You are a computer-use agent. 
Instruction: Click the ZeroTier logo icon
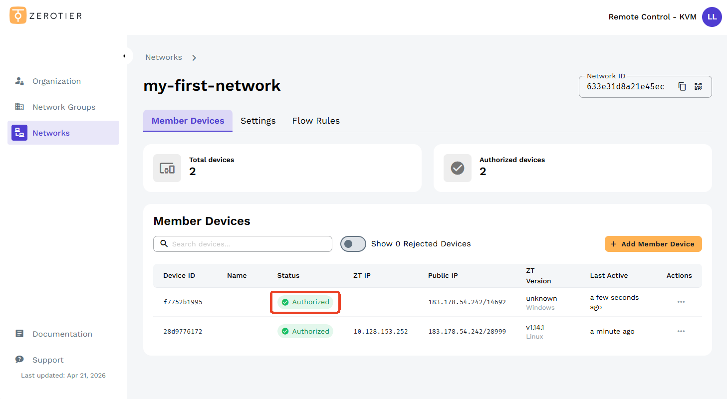[18, 15]
